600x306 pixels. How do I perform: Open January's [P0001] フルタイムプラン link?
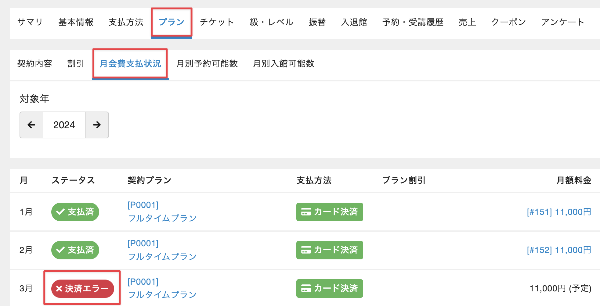[162, 212]
